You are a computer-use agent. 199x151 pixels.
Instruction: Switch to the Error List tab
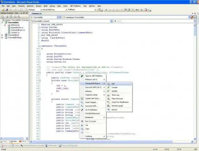pos(6,146)
